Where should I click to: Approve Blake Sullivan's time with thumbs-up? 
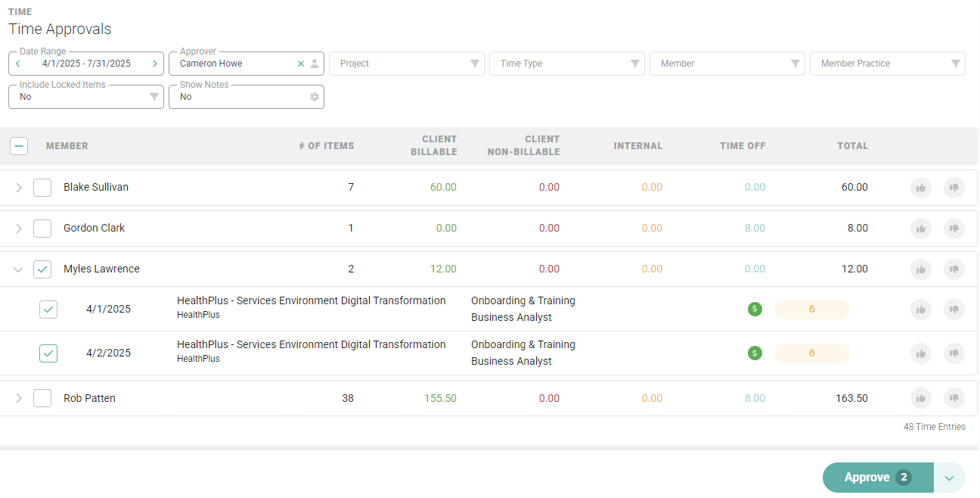point(921,188)
